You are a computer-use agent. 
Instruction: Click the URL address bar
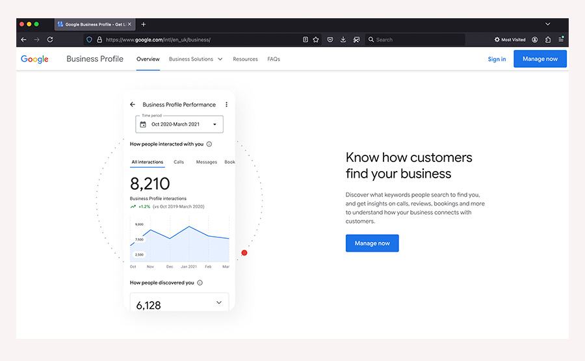pyautogui.click(x=201, y=40)
